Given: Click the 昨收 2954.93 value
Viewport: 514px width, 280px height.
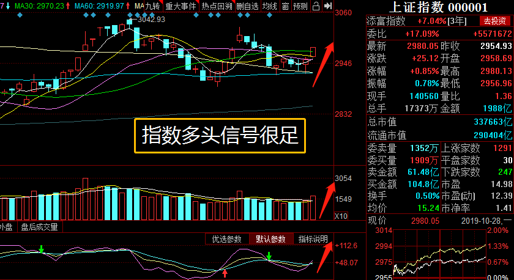Looking at the screenshot, I should click(496, 46).
